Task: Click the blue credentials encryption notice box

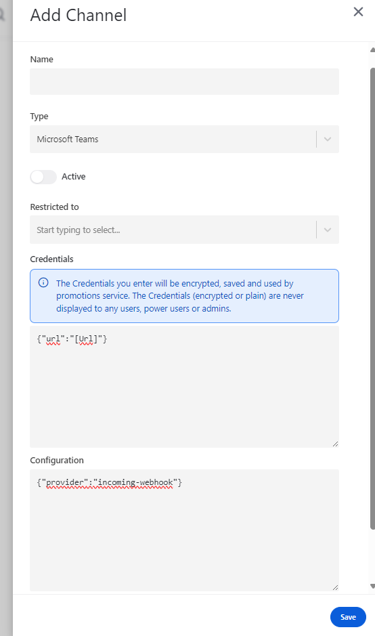Action: [x=185, y=296]
